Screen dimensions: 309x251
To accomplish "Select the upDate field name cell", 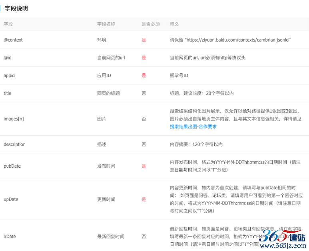I will (x=11, y=199).
